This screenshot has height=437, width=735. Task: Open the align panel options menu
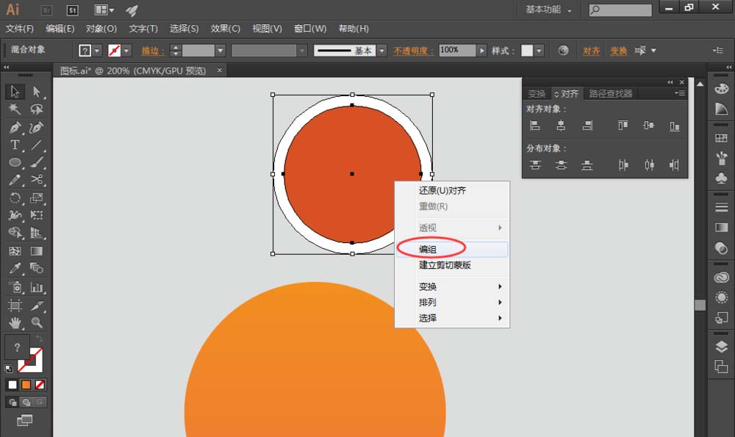click(680, 93)
